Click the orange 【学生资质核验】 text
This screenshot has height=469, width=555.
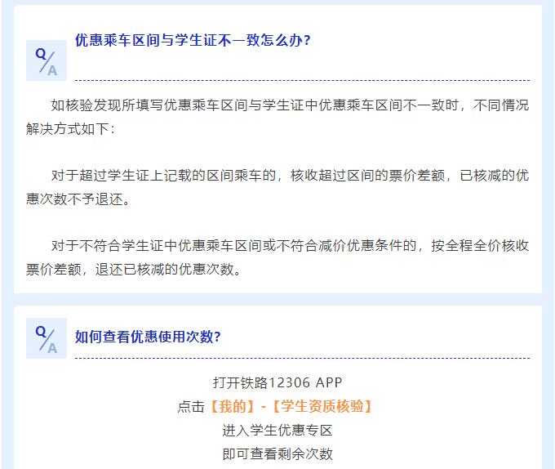(x=322, y=406)
